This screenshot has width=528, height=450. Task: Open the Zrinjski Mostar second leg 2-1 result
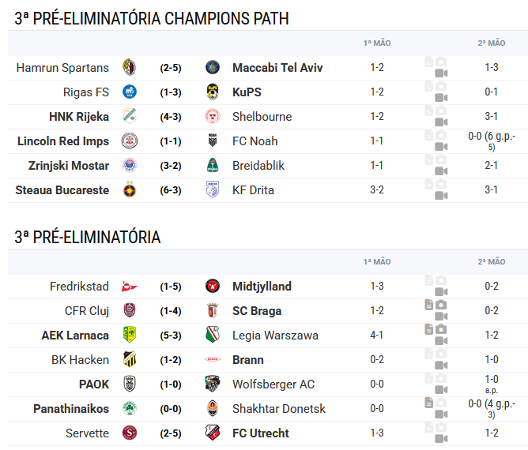point(492,165)
